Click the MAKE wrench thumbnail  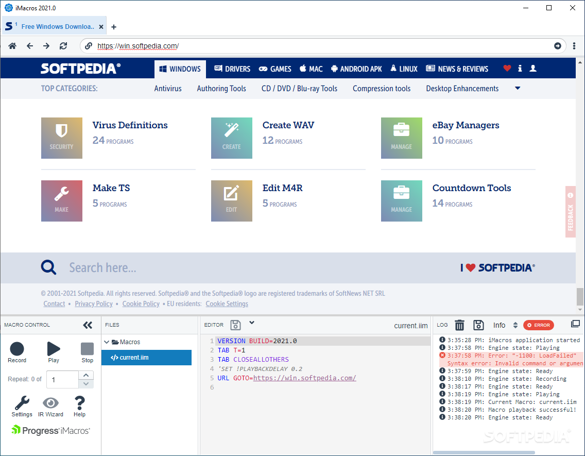62,201
